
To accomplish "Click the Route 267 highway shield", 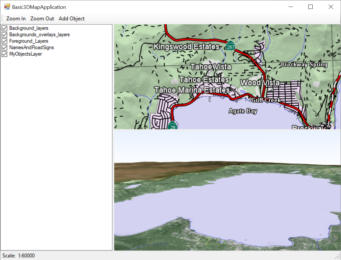I will pyautogui.click(x=230, y=46).
